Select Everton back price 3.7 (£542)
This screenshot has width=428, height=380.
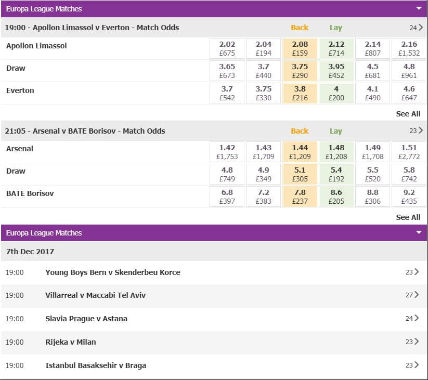[x=227, y=93]
